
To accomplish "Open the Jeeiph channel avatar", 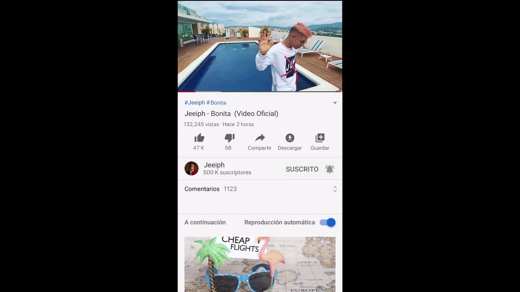I will pos(191,168).
